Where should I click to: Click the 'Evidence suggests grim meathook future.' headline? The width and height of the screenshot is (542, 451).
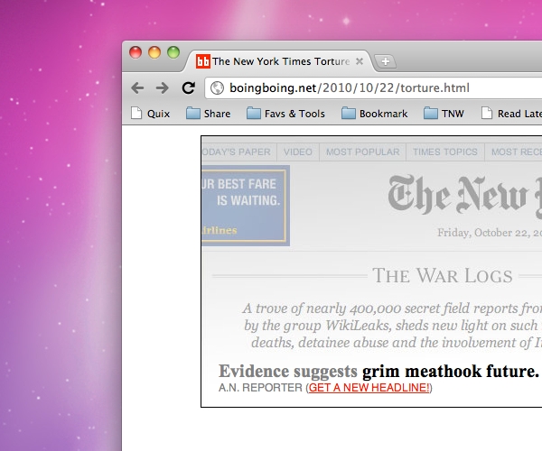[378, 372]
